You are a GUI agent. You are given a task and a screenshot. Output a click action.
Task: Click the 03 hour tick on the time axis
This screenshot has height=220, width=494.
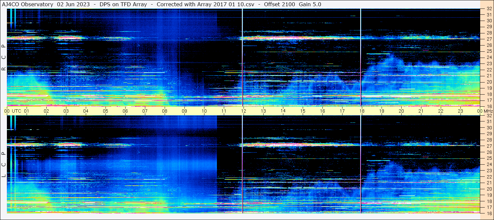click(x=66, y=111)
